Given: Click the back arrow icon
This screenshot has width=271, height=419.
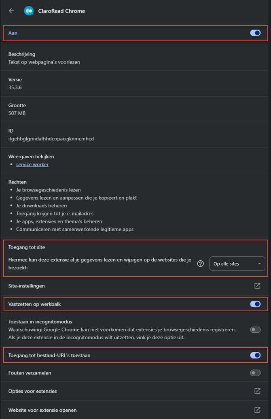Looking at the screenshot, I should coord(11,11).
